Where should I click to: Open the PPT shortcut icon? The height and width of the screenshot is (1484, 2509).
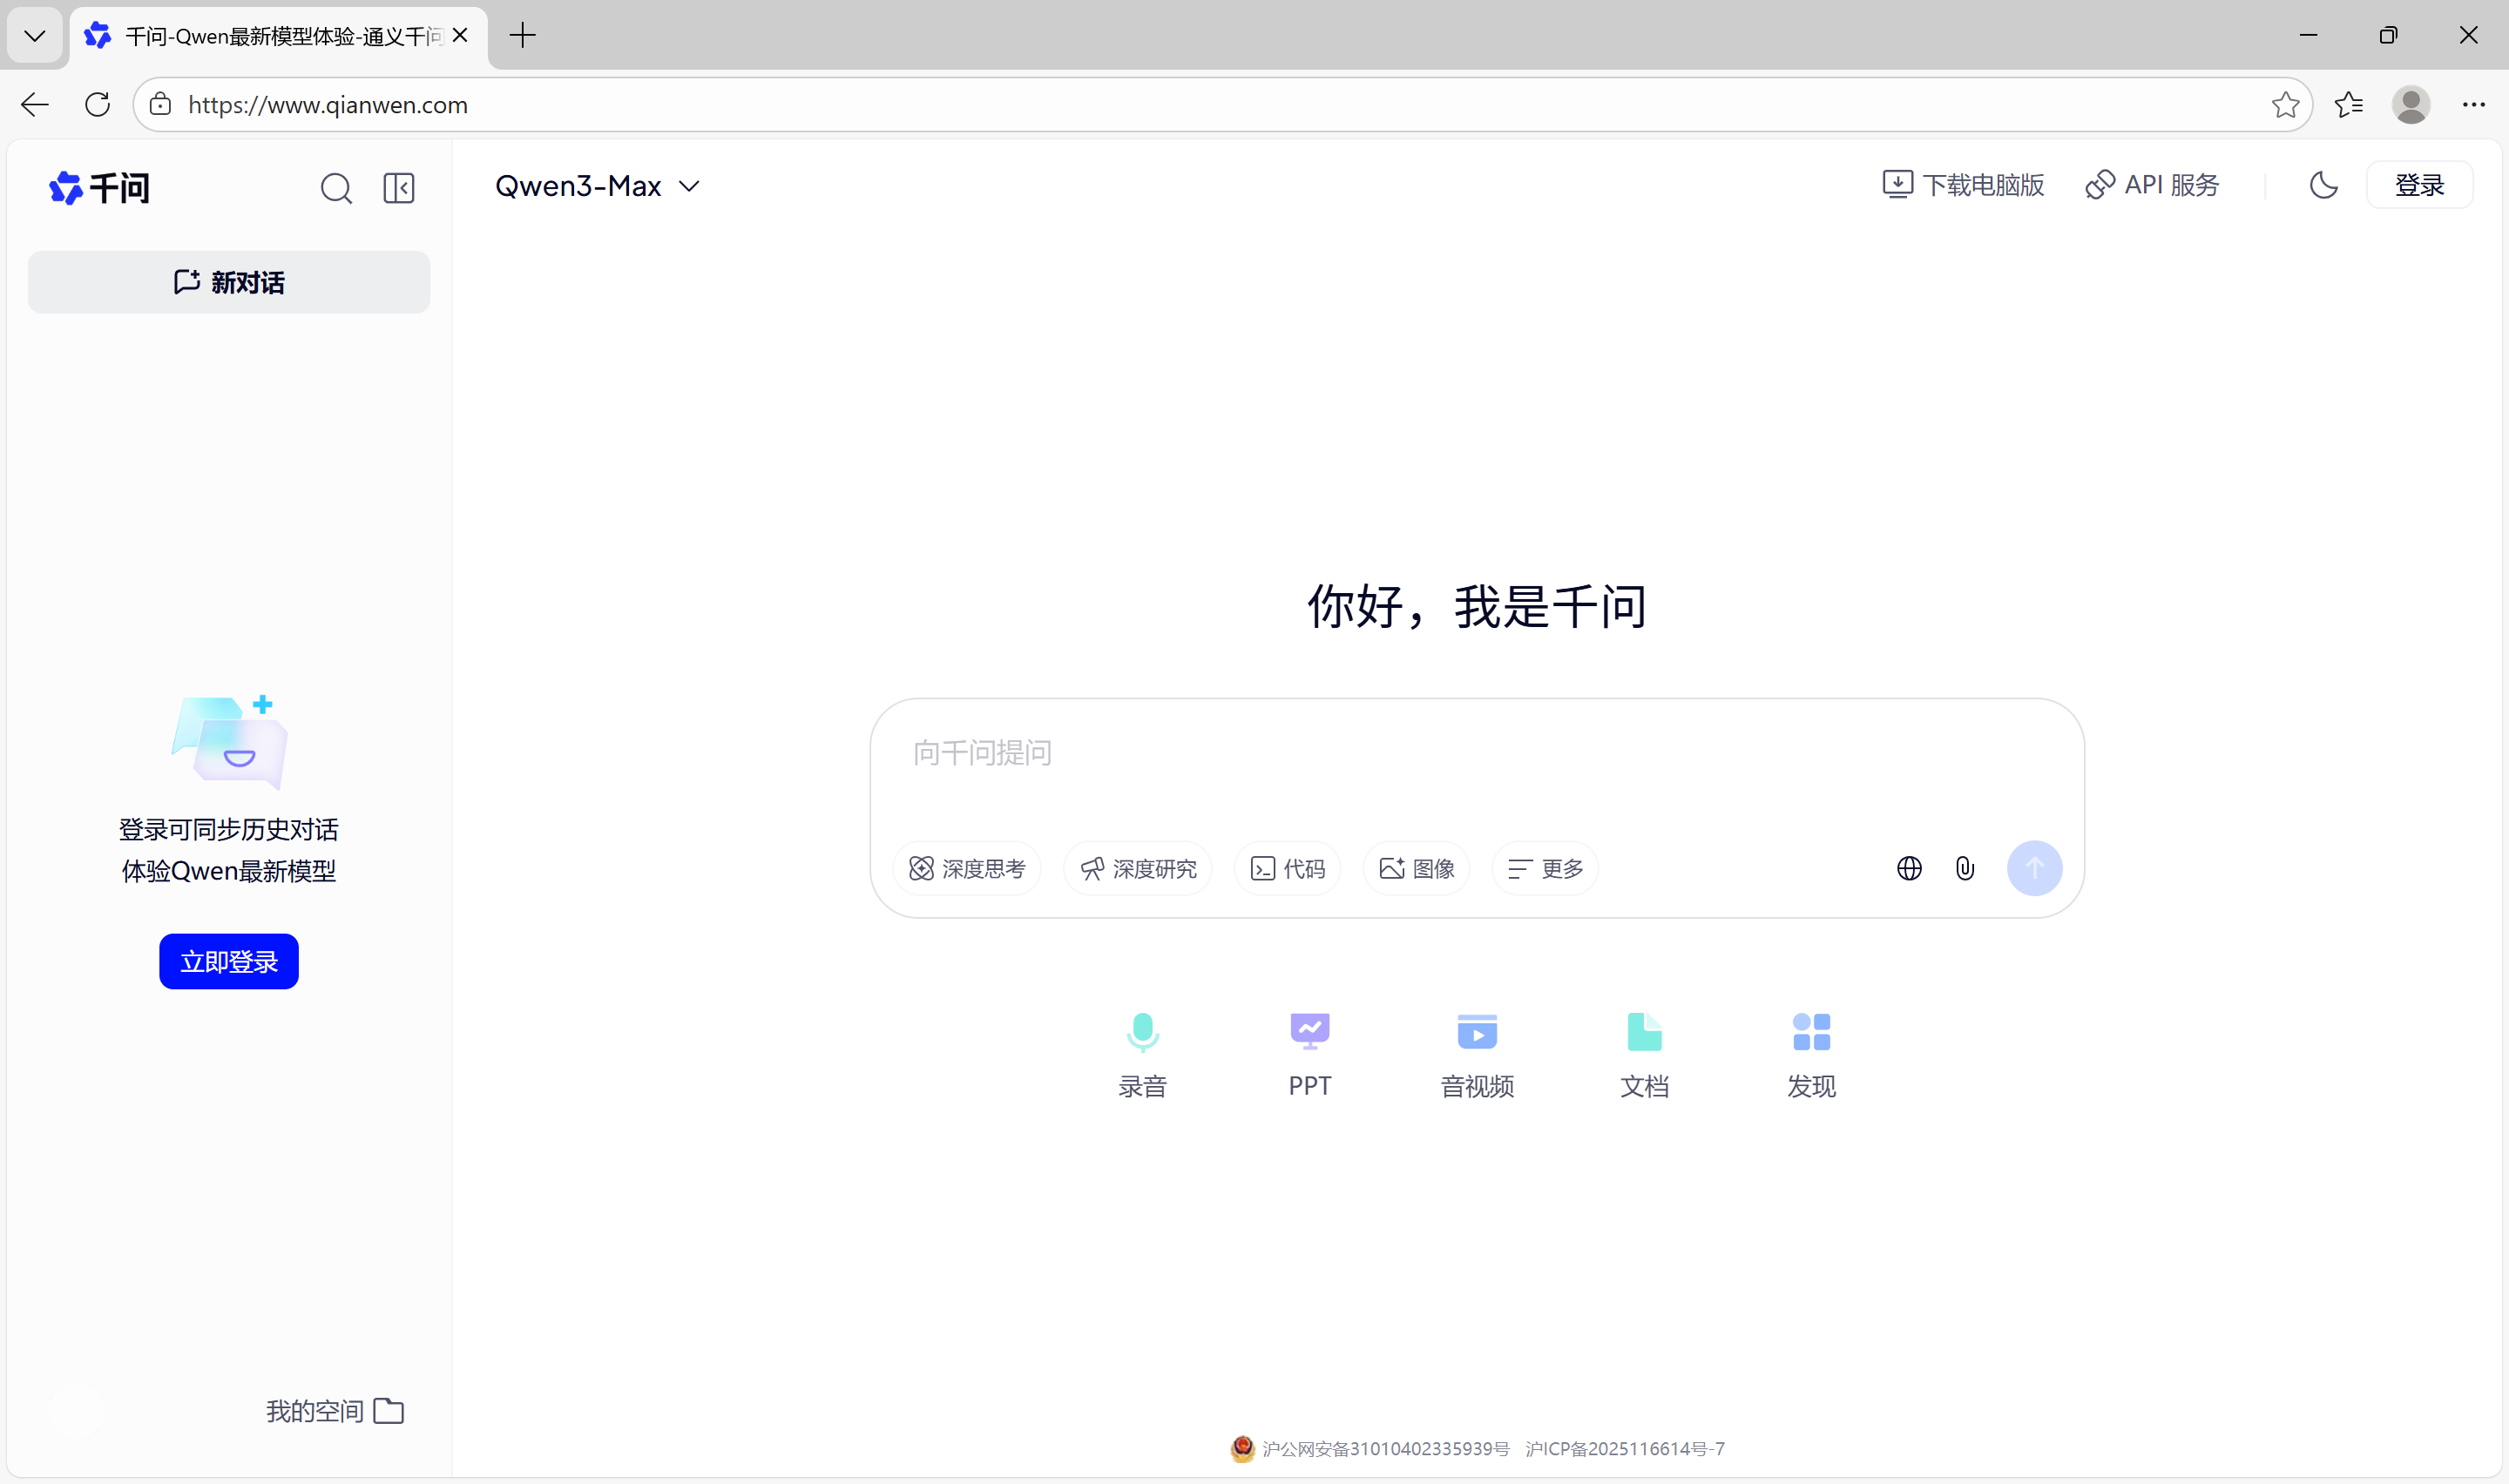coord(1310,1055)
